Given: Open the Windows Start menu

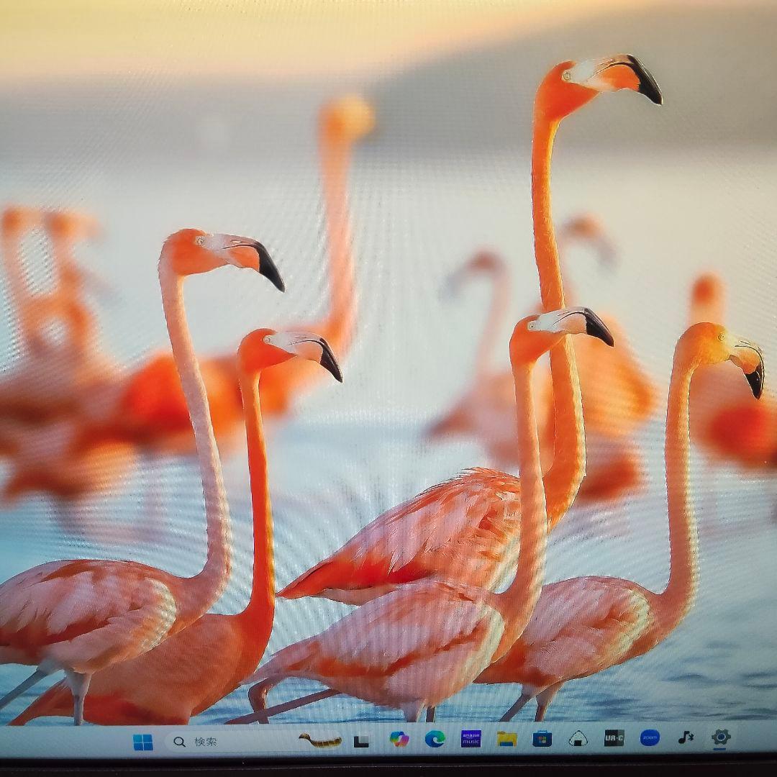Looking at the screenshot, I should coord(142,742).
